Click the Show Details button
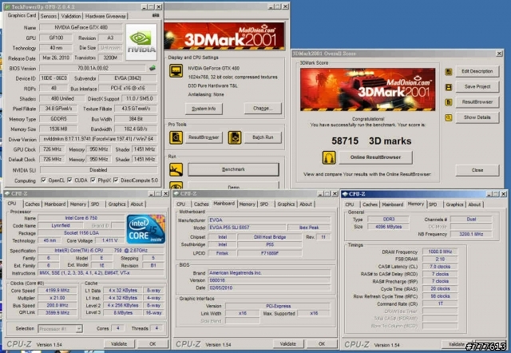The width and height of the screenshot is (511, 353). [477, 117]
